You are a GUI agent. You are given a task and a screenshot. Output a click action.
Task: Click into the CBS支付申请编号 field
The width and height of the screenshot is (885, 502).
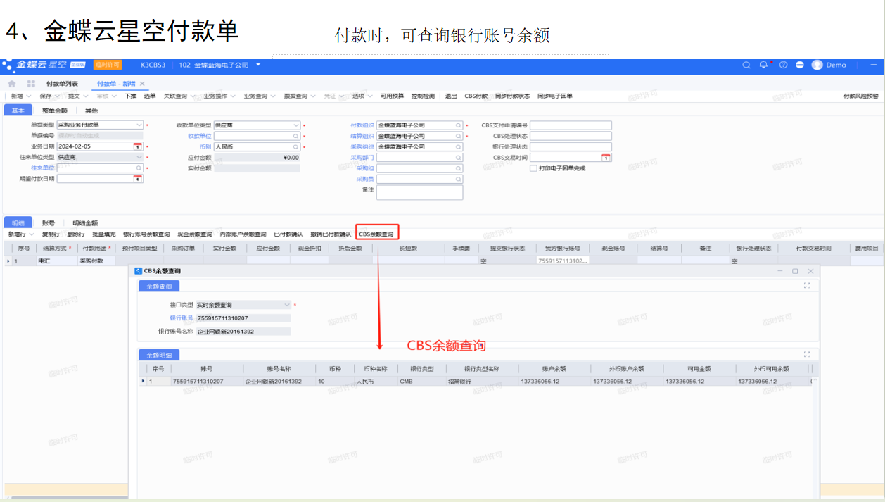(x=571, y=125)
